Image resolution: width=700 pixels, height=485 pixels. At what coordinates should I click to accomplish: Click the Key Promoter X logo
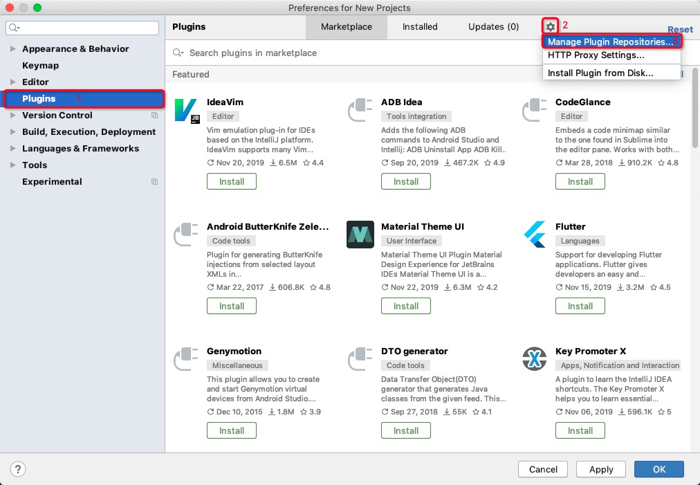(535, 359)
